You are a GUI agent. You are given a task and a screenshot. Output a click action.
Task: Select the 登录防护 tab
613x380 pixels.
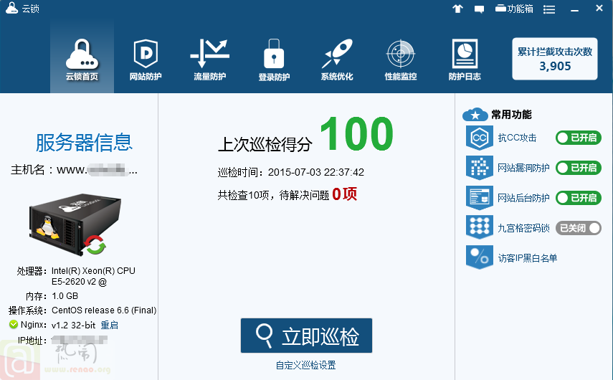click(274, 58)
